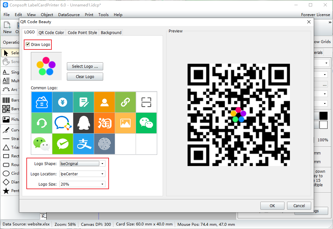The image size is (333, 229).
Task: Click the Zoom: 58% status entry
Action: (x=65, y=224)
